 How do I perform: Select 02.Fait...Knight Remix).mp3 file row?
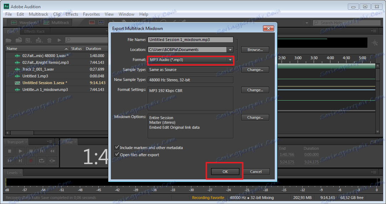tap(57, 62)
